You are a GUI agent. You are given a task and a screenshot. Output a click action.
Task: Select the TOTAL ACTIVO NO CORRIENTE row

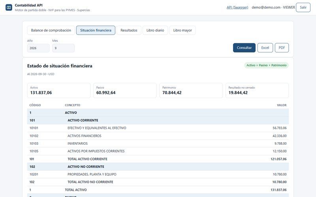click(x=158, y=182)
